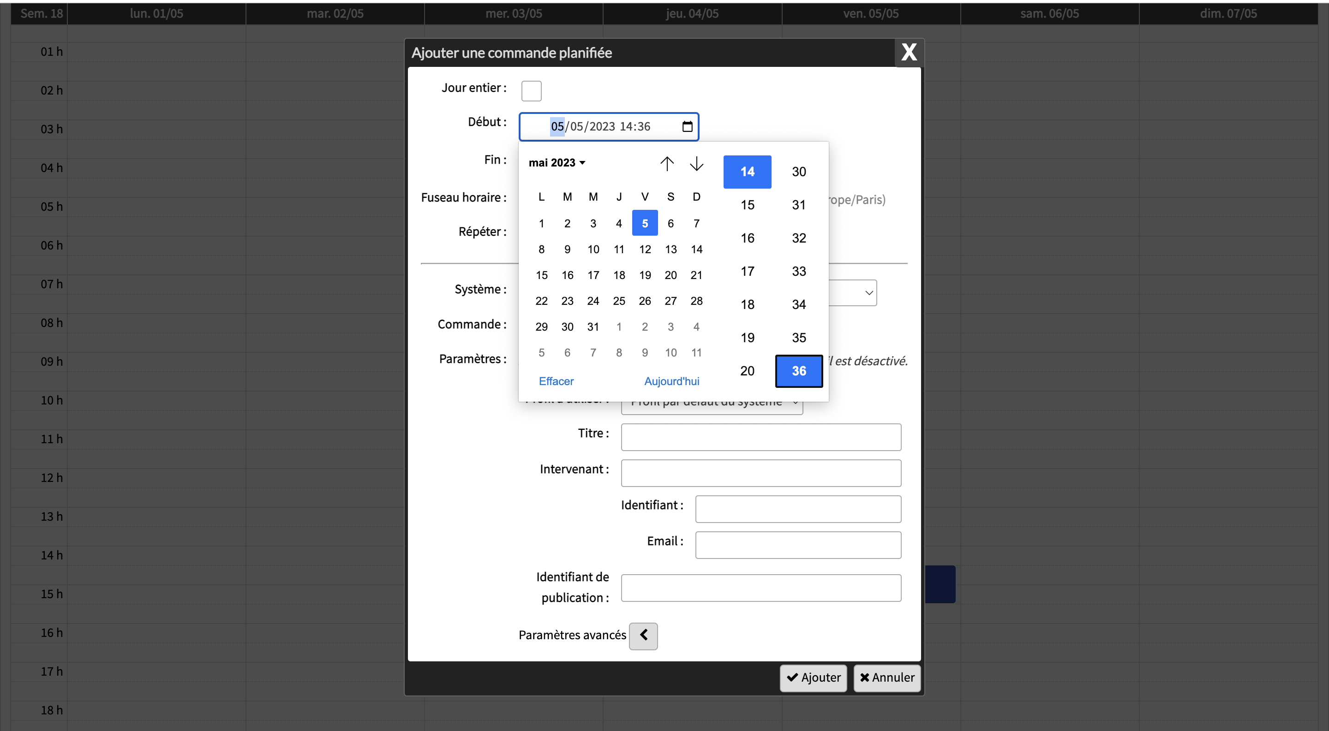Click the Identifiant de publication field
The image size is (1329, 731).
pyautogui.click(x=761, y=588)
